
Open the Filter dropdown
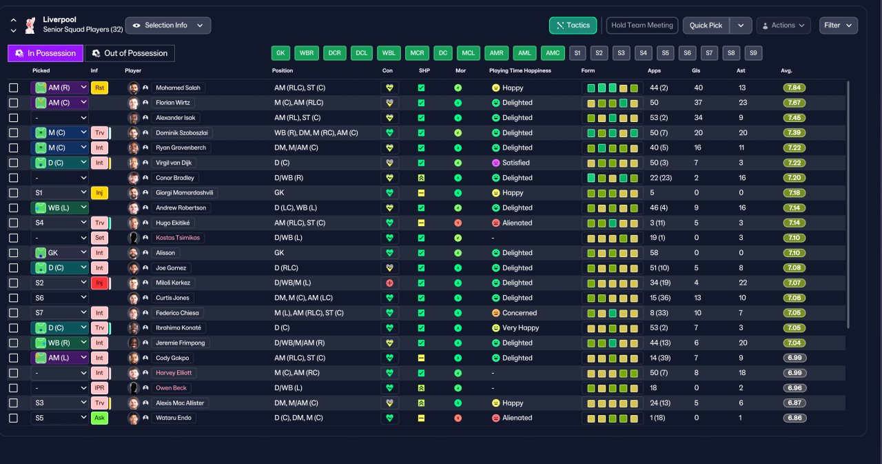click(x=839, y=26)
